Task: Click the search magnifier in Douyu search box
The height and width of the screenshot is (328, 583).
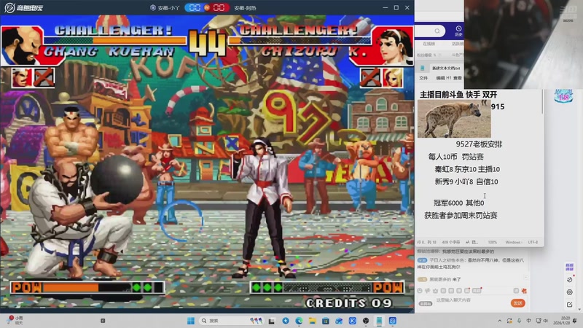Action: [437, 31]
